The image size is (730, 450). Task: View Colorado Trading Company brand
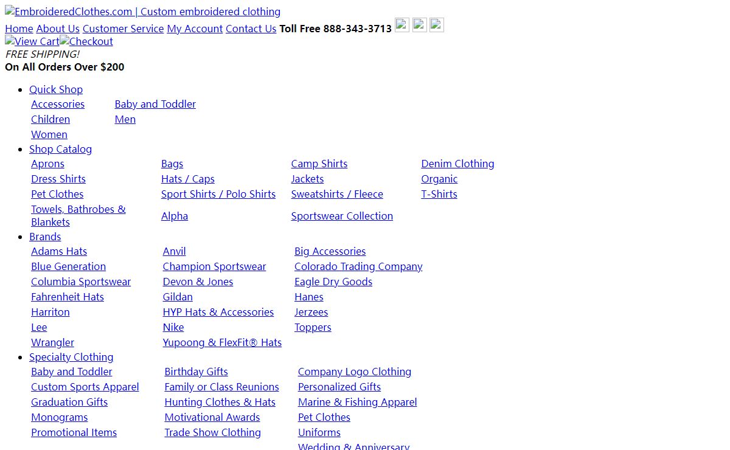pyautogui.click(x=358, y=266)
